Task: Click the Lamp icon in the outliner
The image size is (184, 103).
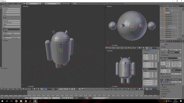Action: 165,26
